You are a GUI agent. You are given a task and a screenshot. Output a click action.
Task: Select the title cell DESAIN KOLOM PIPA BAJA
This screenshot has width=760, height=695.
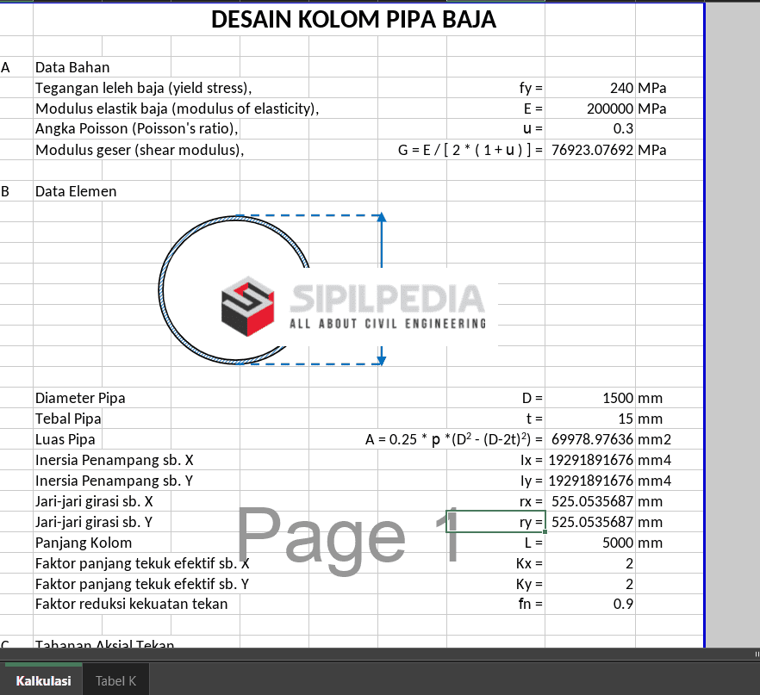[x=353, y=20]
